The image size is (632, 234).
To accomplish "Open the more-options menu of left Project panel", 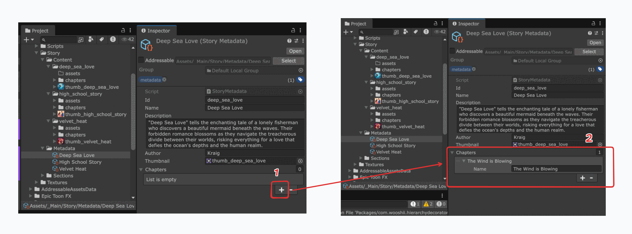I will [x=130, y=30].
